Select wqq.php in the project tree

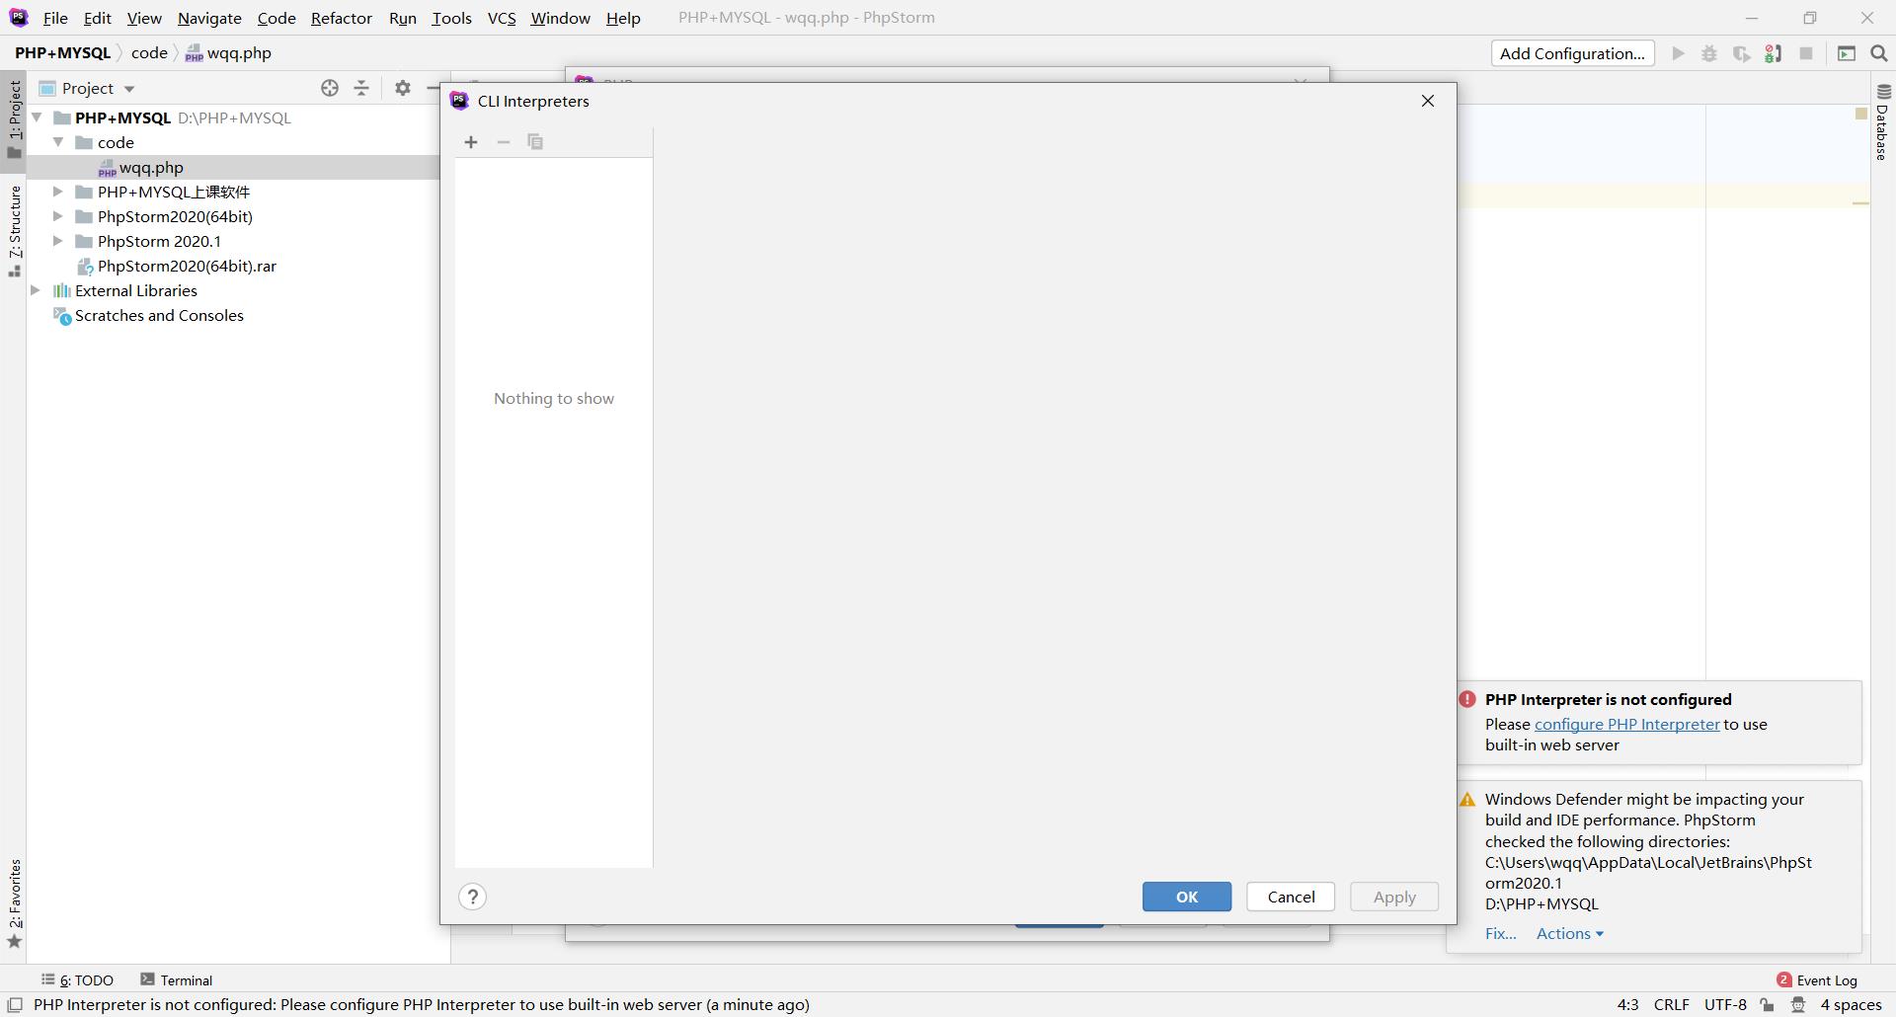point(151,167)
